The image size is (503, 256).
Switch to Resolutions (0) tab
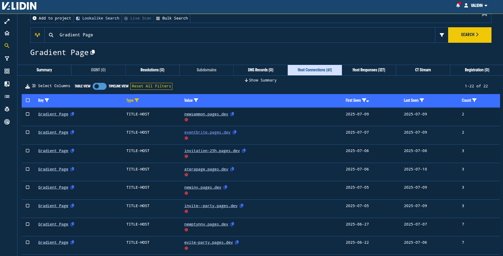(x=152, y=70)
